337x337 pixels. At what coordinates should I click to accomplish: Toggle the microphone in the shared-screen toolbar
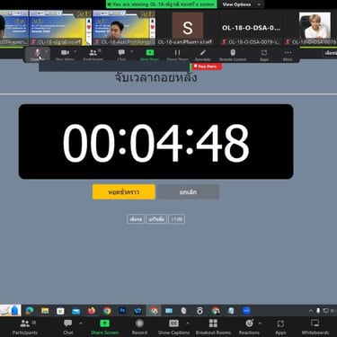point(37,55)
